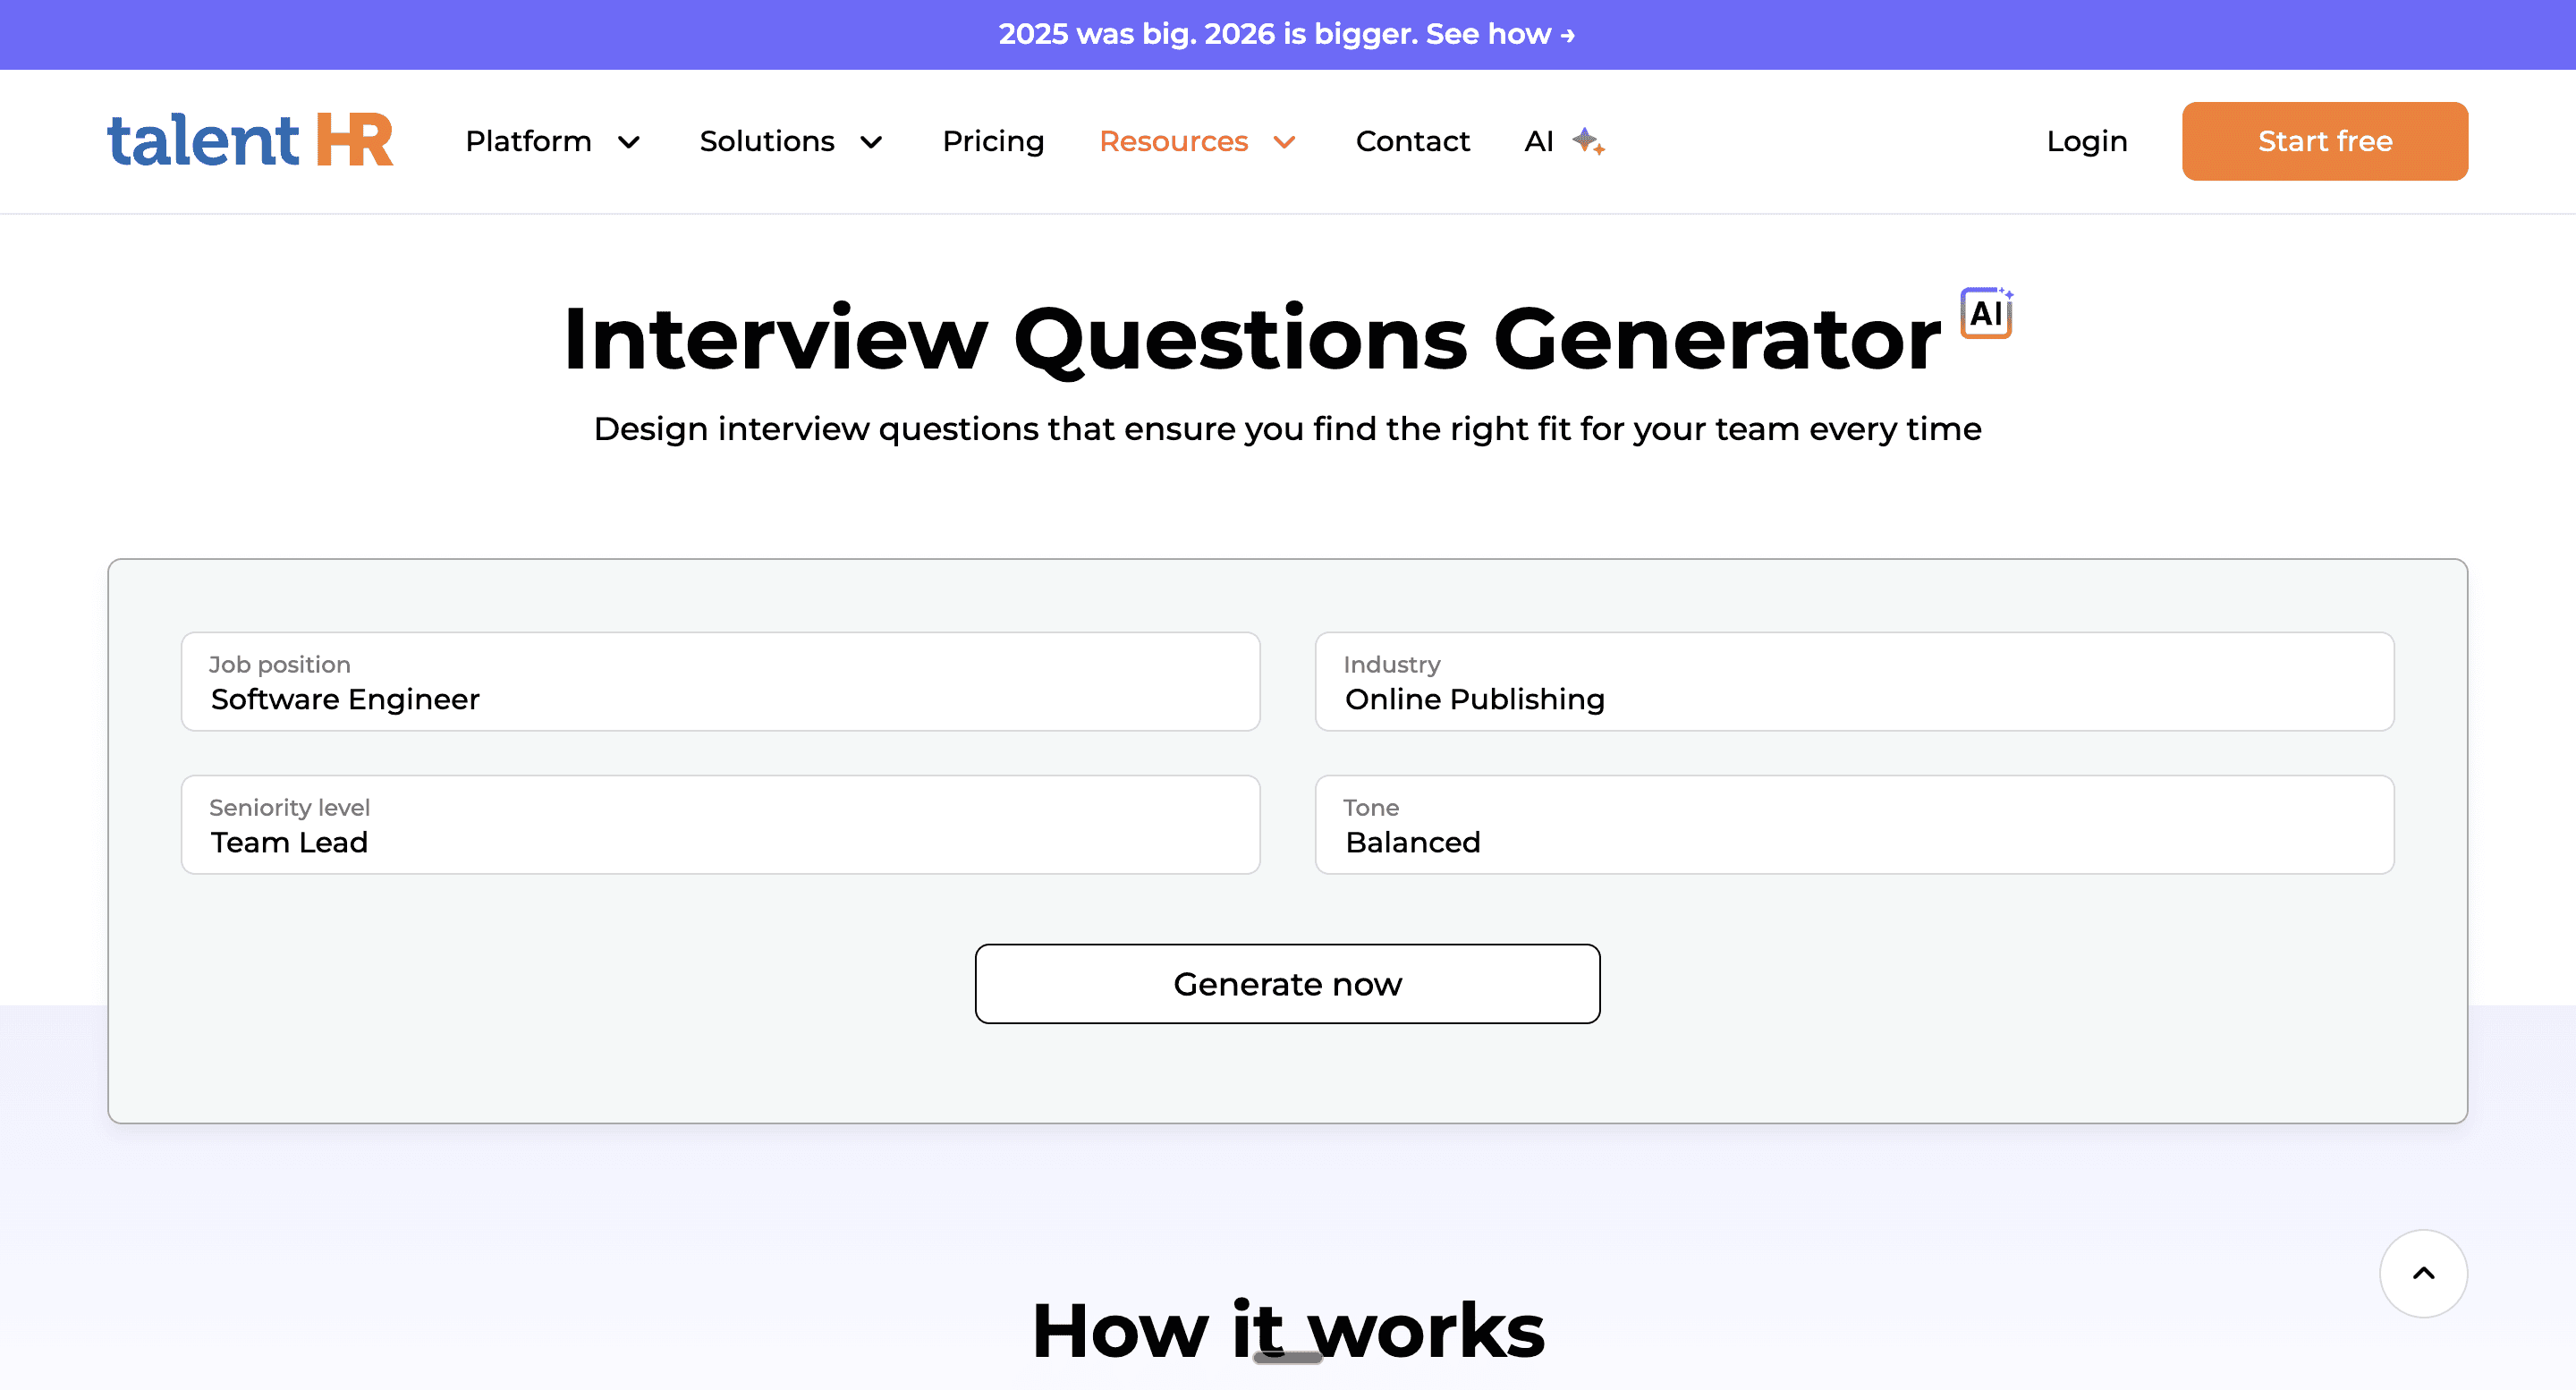Open the Pricing page

993,141
